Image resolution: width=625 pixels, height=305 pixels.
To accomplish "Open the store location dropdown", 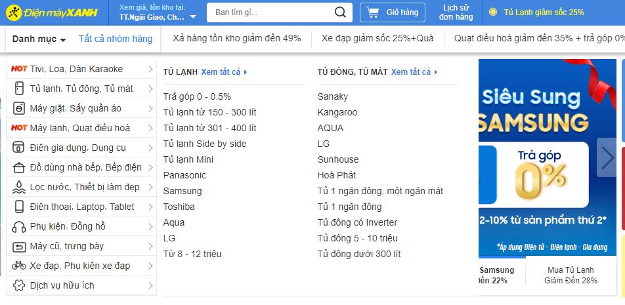I will click(x=158, y=12).
